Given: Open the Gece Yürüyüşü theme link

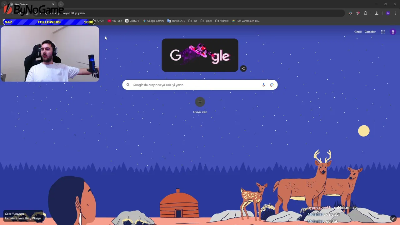Looking at the screenshot, I should point(14,214).
